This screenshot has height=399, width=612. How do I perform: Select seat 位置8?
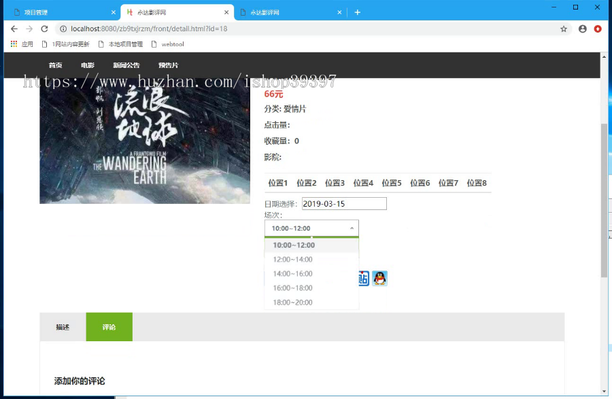(477, 183)
